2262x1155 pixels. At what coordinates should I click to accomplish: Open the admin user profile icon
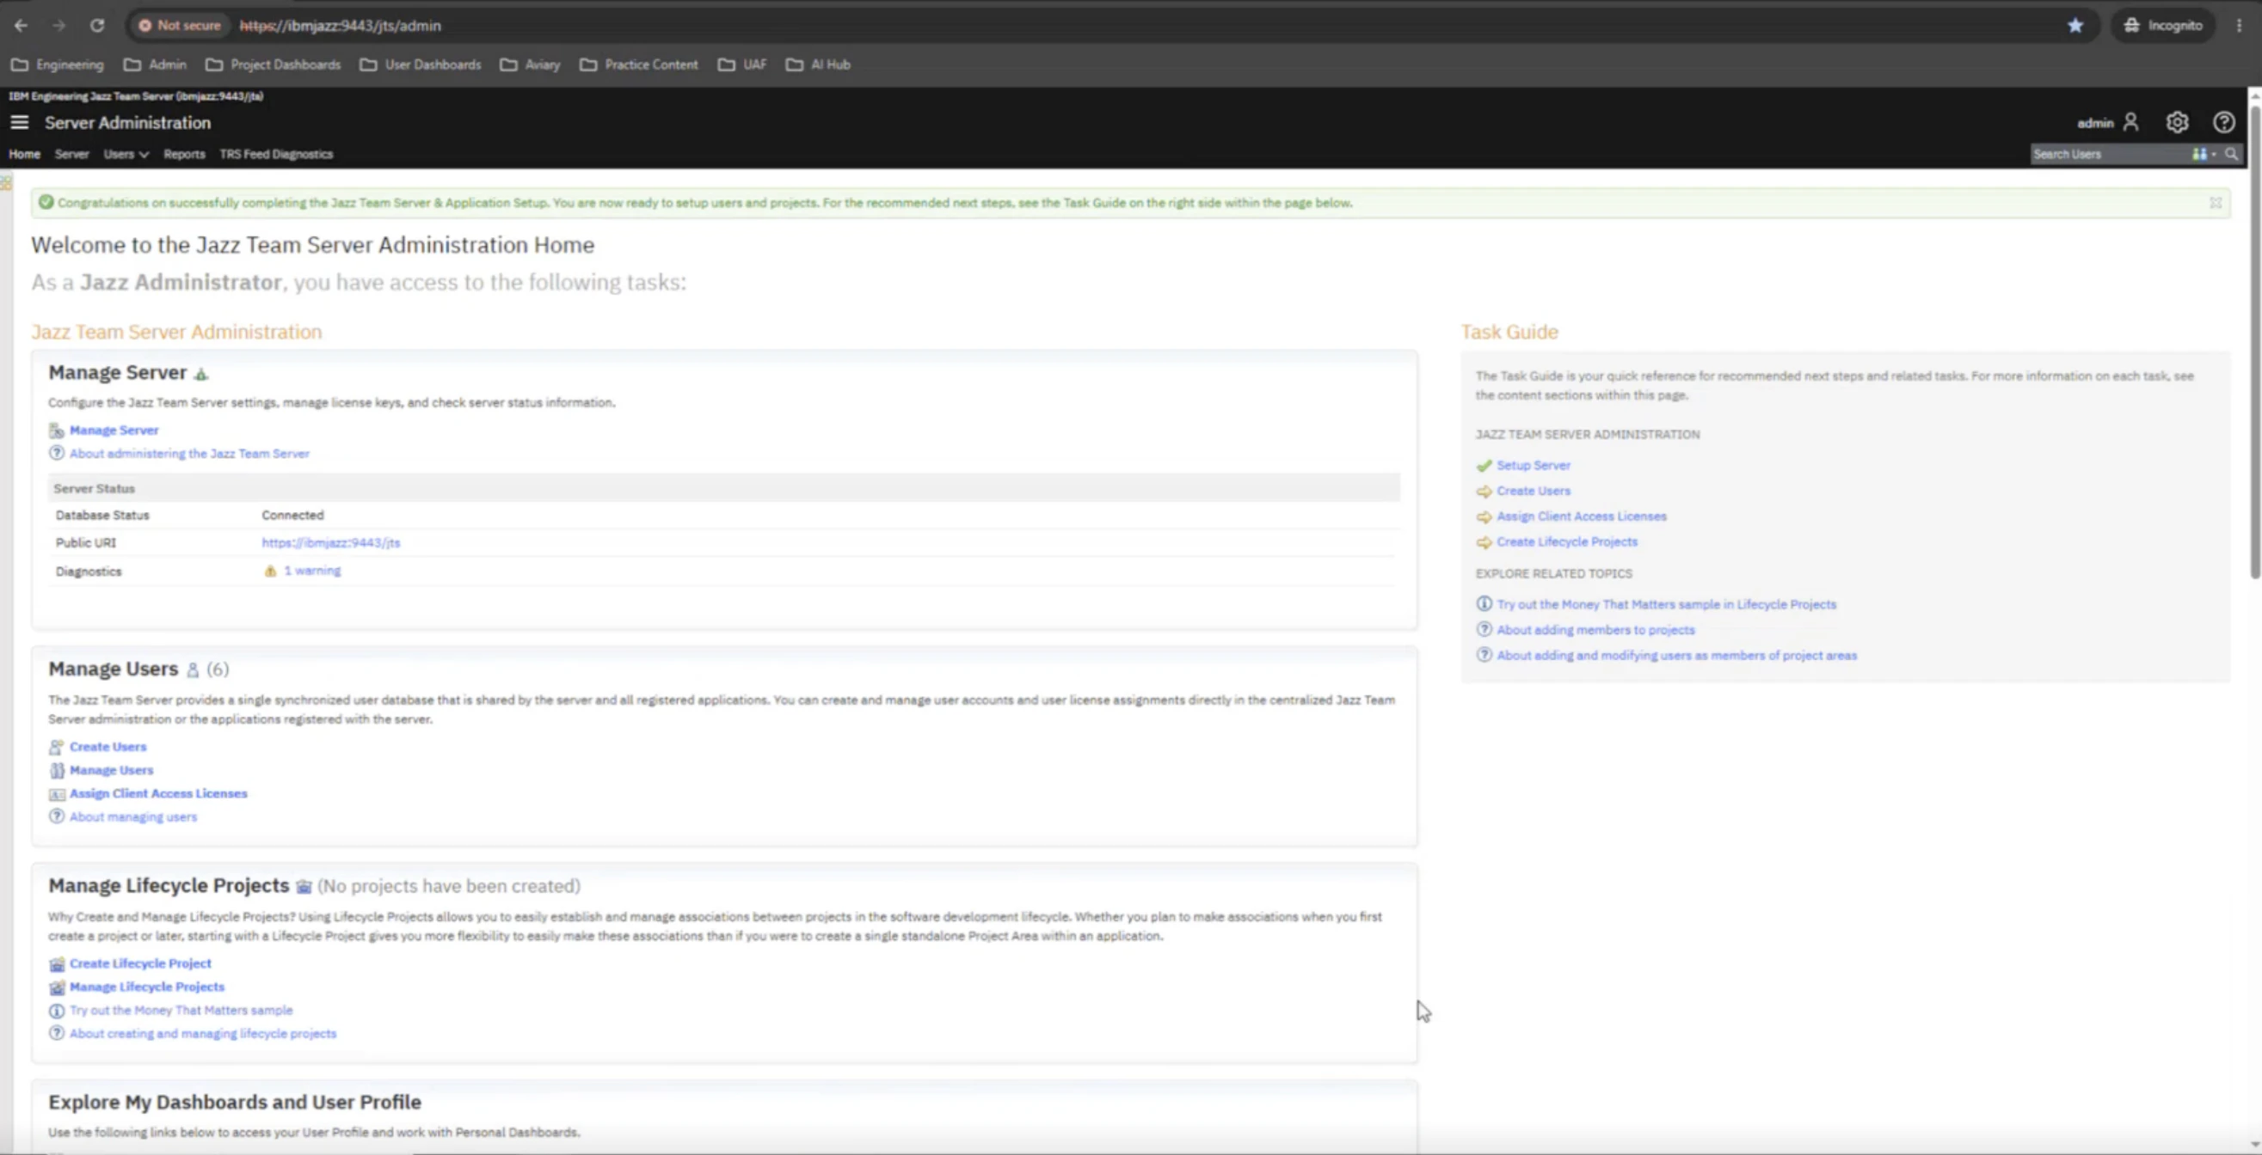pyautogui.click(x=2131, y=122)
